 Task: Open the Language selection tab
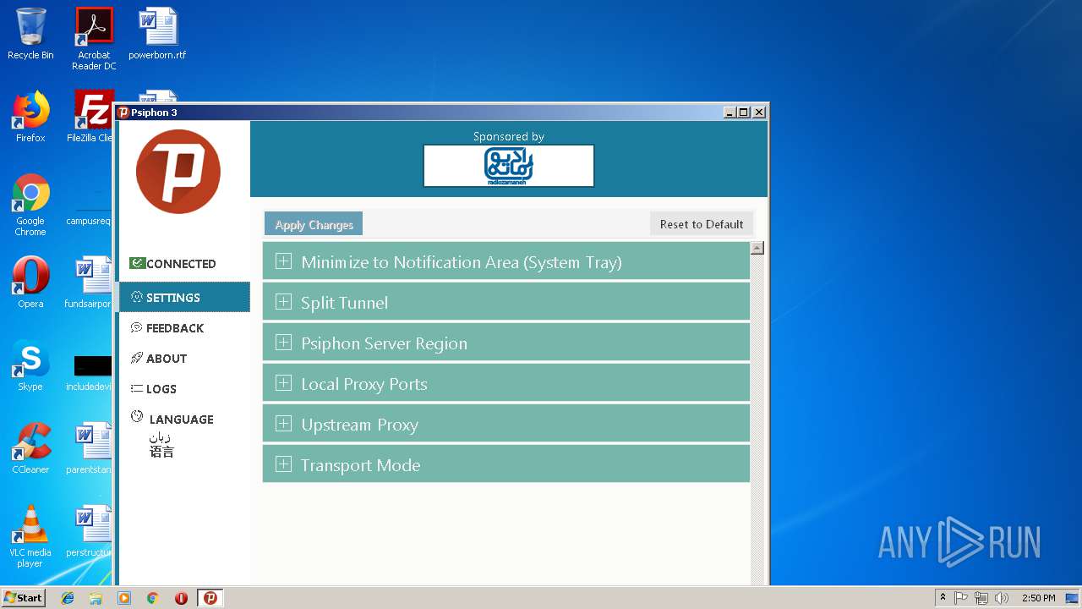point(184,434)
